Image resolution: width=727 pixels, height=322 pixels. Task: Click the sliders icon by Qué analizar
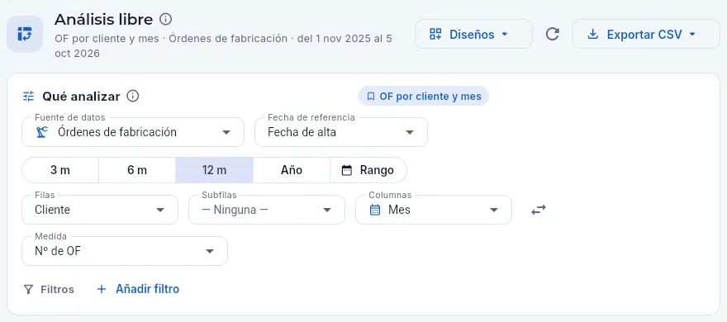[29, 97]
